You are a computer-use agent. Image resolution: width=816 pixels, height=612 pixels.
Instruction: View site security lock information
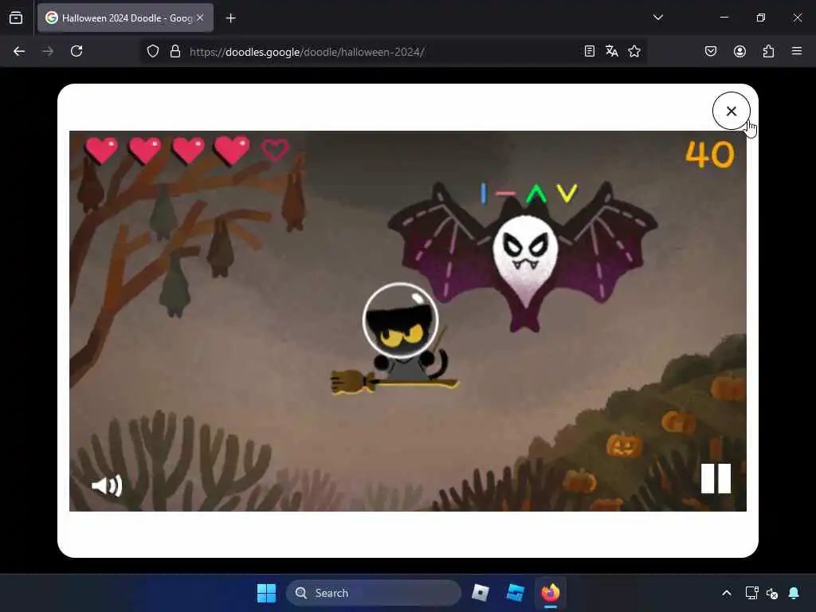(x=175, y=51)
